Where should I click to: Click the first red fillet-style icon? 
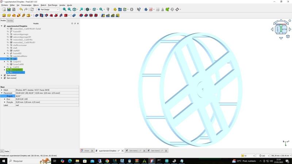[81, 15]
